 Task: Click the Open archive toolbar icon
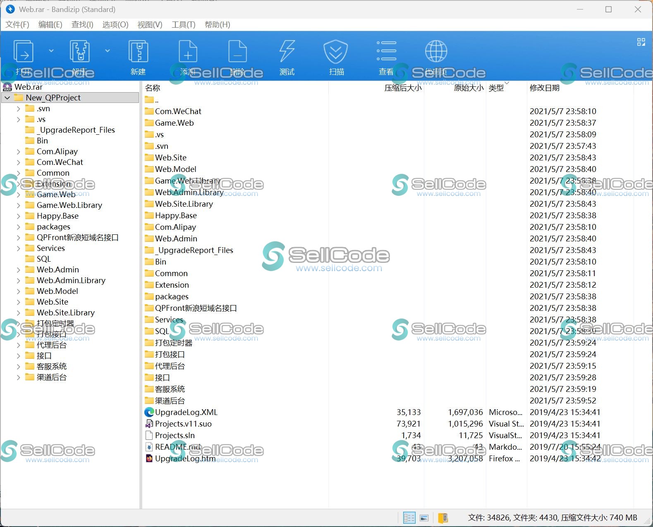click(24, 52)
